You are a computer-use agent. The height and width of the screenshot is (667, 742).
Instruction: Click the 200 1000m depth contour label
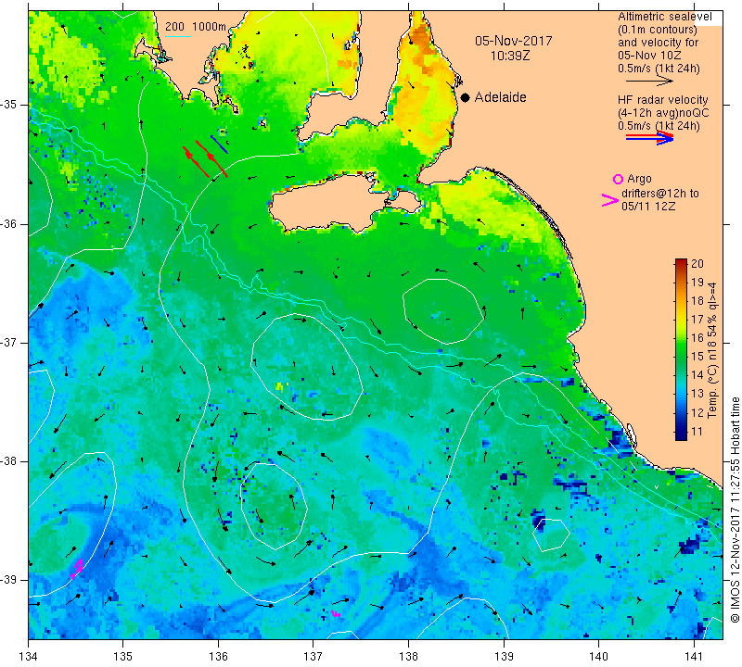click(196, 27)
